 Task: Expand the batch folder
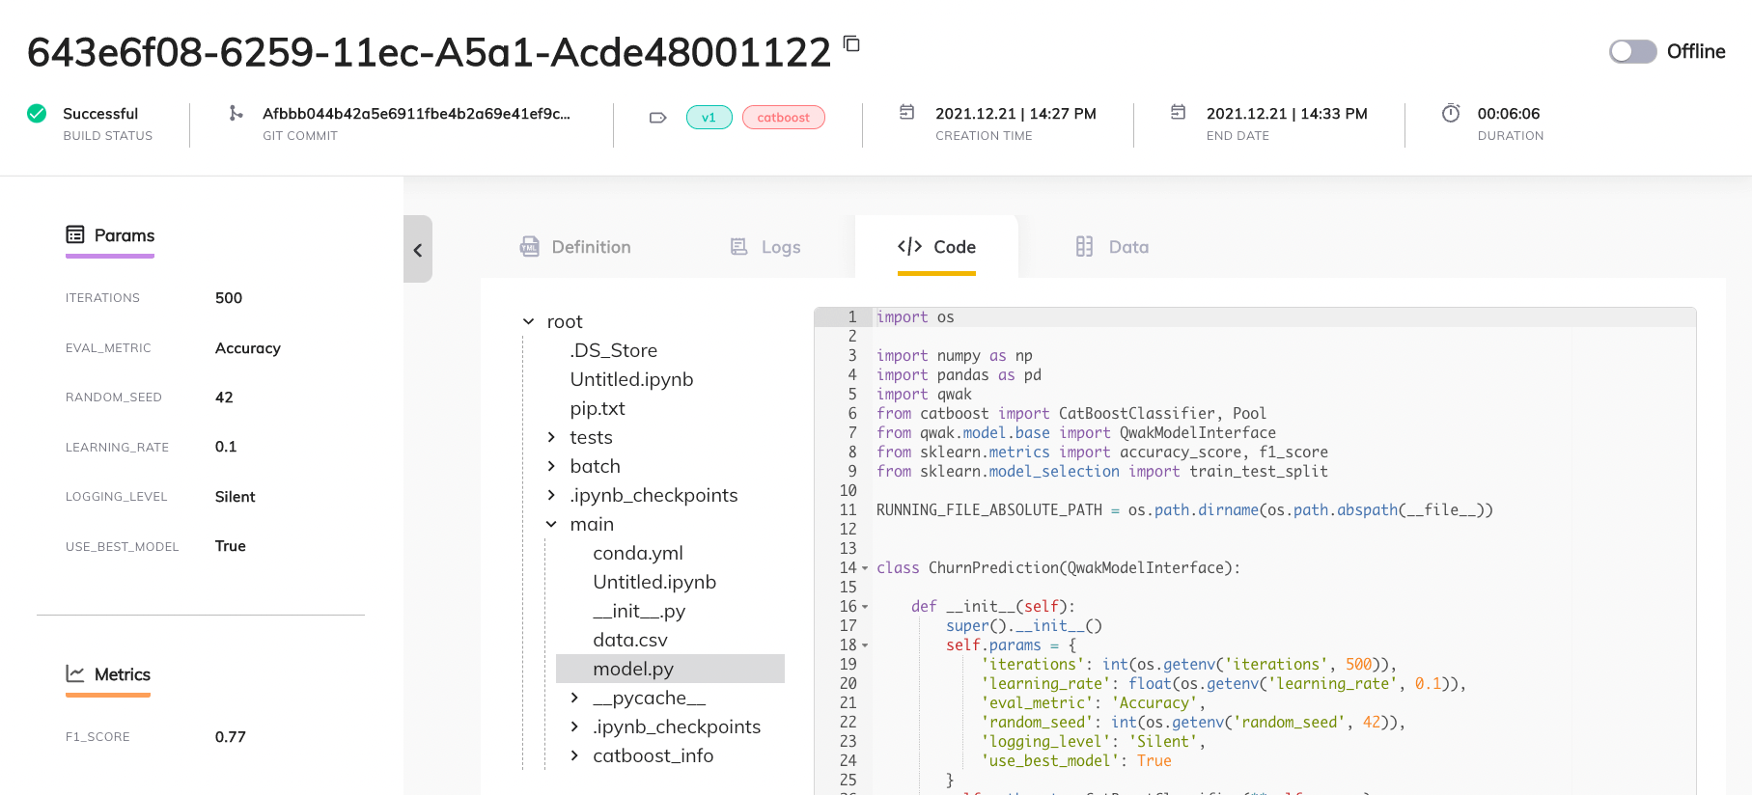[552, 466]
